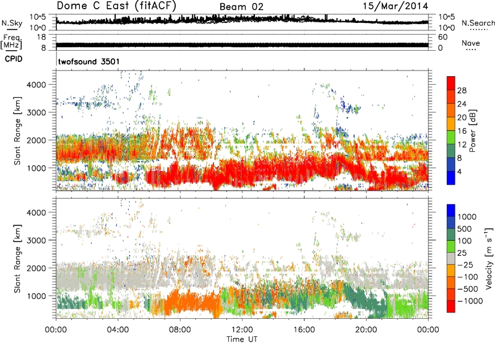
Task: Click the date '15/Mar/2014'
Action: click(395, 6)
